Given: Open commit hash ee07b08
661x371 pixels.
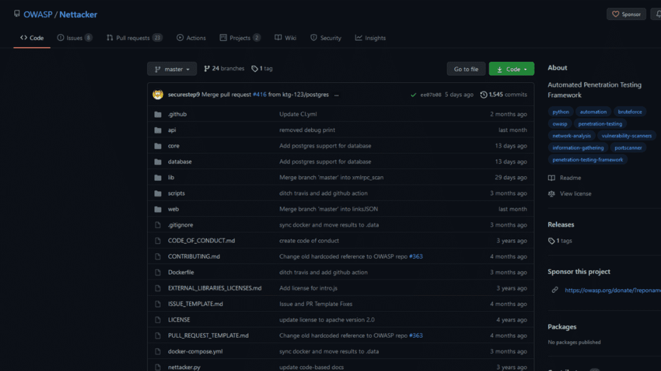Looking at the screenshot, I should click(x=431, y=95).
